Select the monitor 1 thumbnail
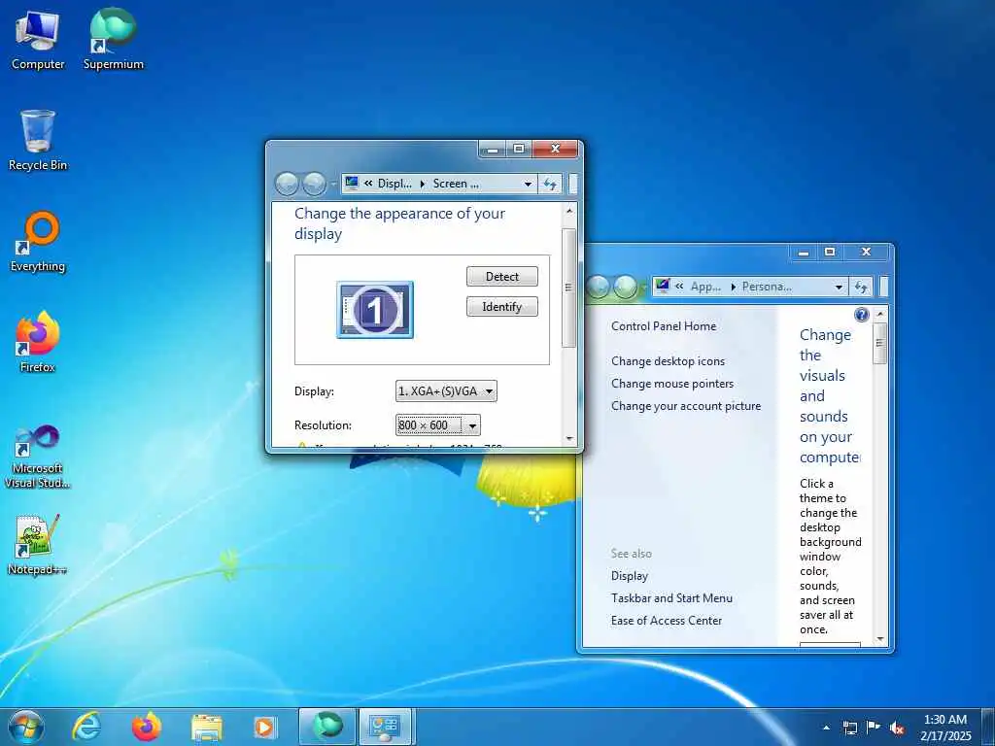This screenshot has height=746, width=995. [x=375, y=310]
